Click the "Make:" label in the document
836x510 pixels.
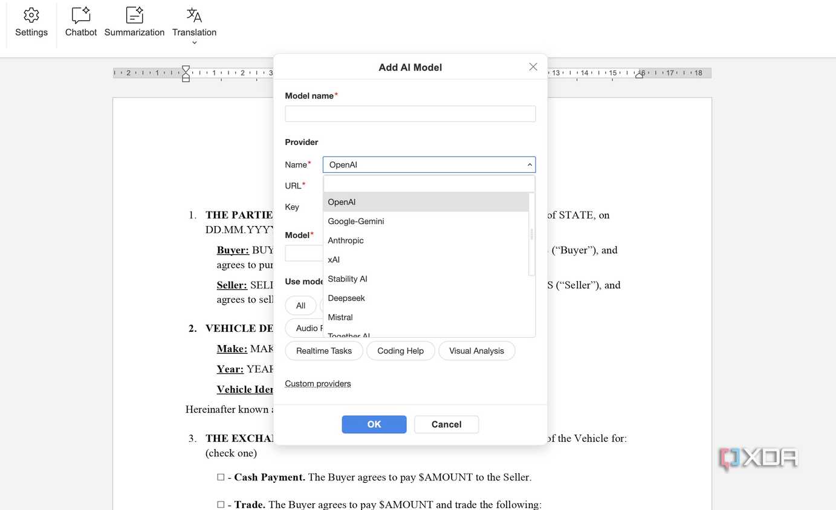[x=232, y=349]
